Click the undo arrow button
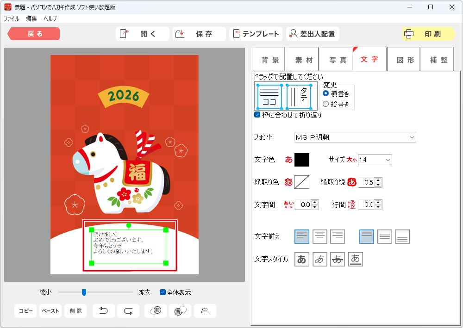 click(x=104, y=311)
